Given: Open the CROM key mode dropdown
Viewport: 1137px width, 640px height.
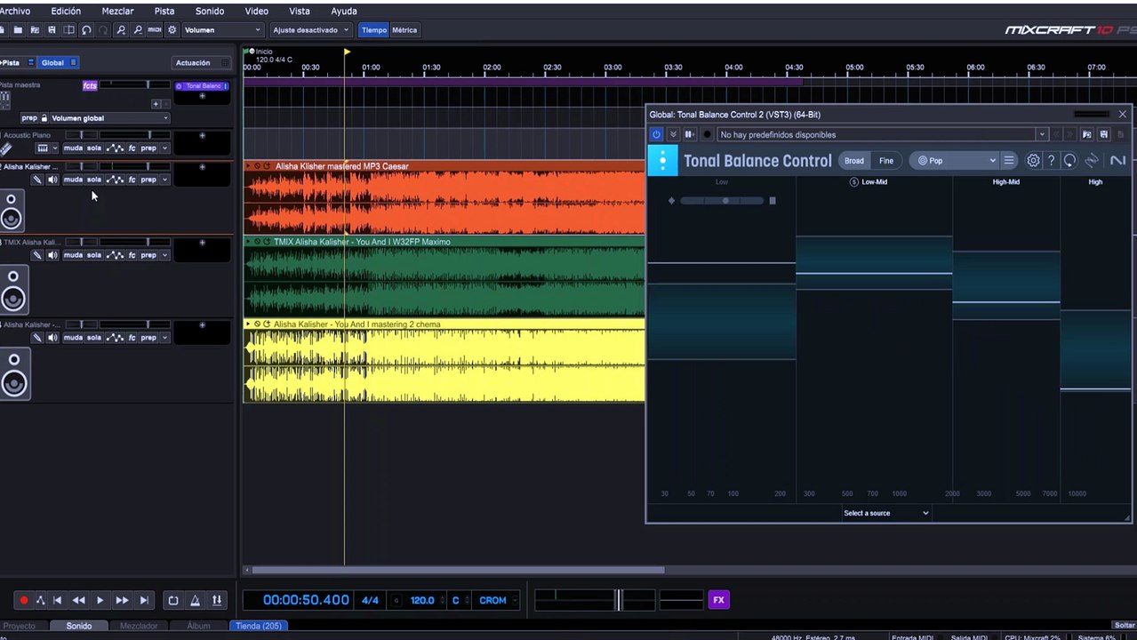Looking at the screenshot, I should (496, 600).
